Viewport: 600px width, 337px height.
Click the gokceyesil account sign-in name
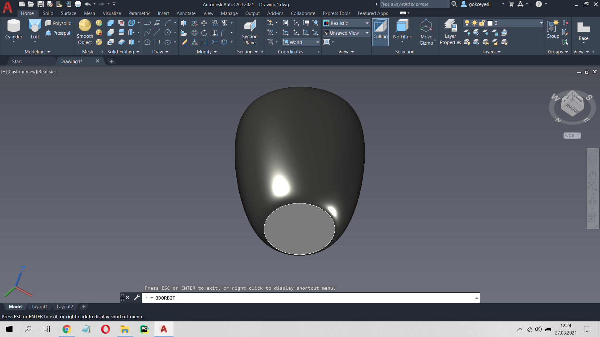479,4
